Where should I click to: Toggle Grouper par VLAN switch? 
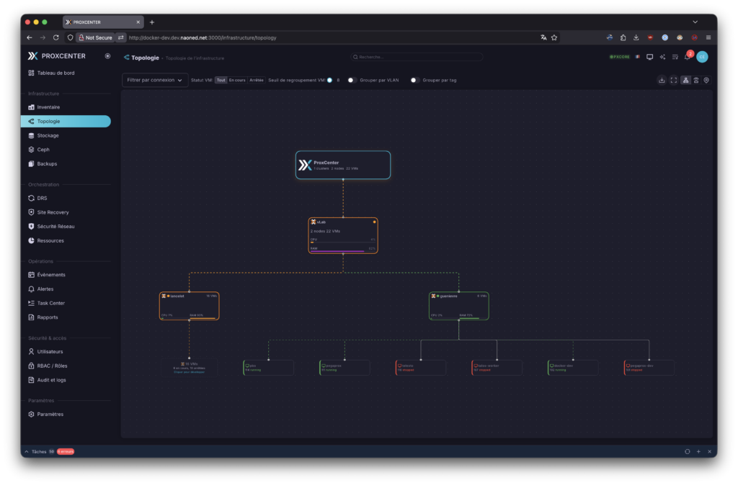coord(351,81)
